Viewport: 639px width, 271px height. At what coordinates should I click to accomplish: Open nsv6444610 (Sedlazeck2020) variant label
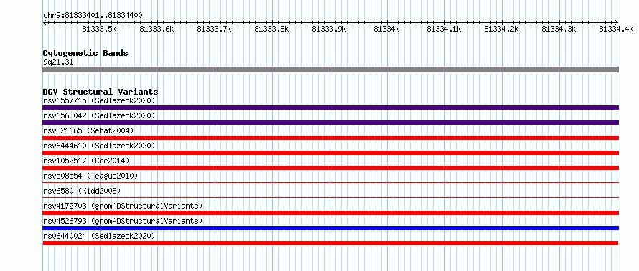99,146
